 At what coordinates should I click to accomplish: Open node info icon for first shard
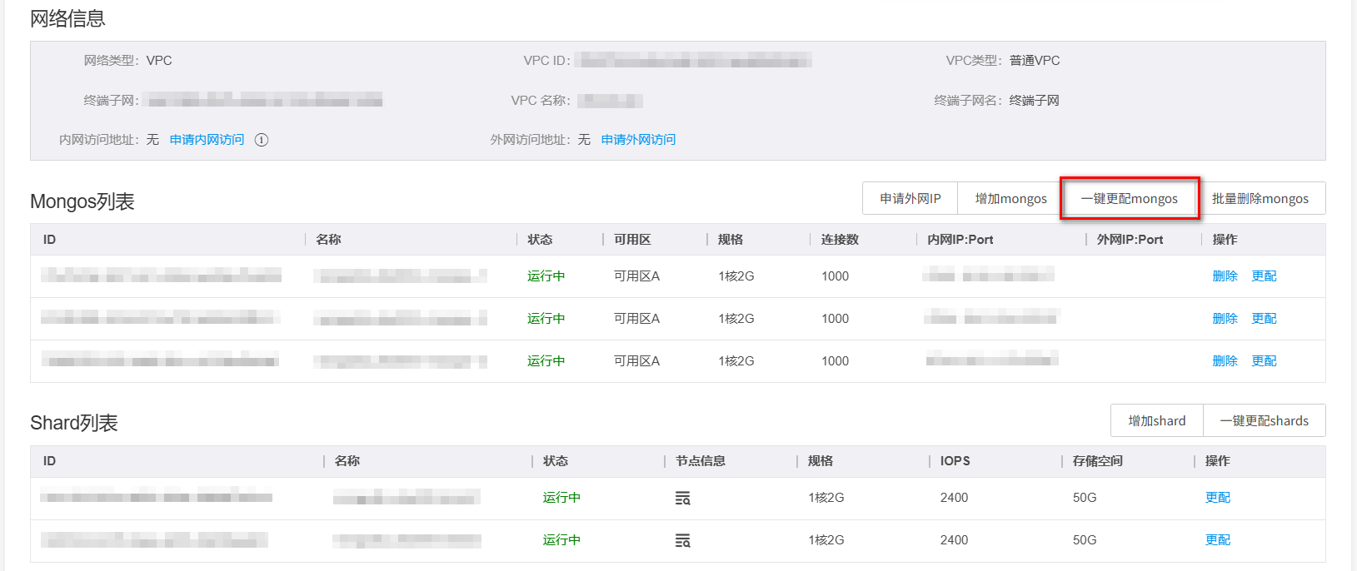point(683,498)
